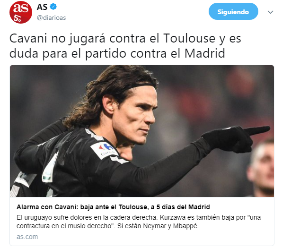
Task: Toggle the Siguiendo follow button
Action: (233, 11)
